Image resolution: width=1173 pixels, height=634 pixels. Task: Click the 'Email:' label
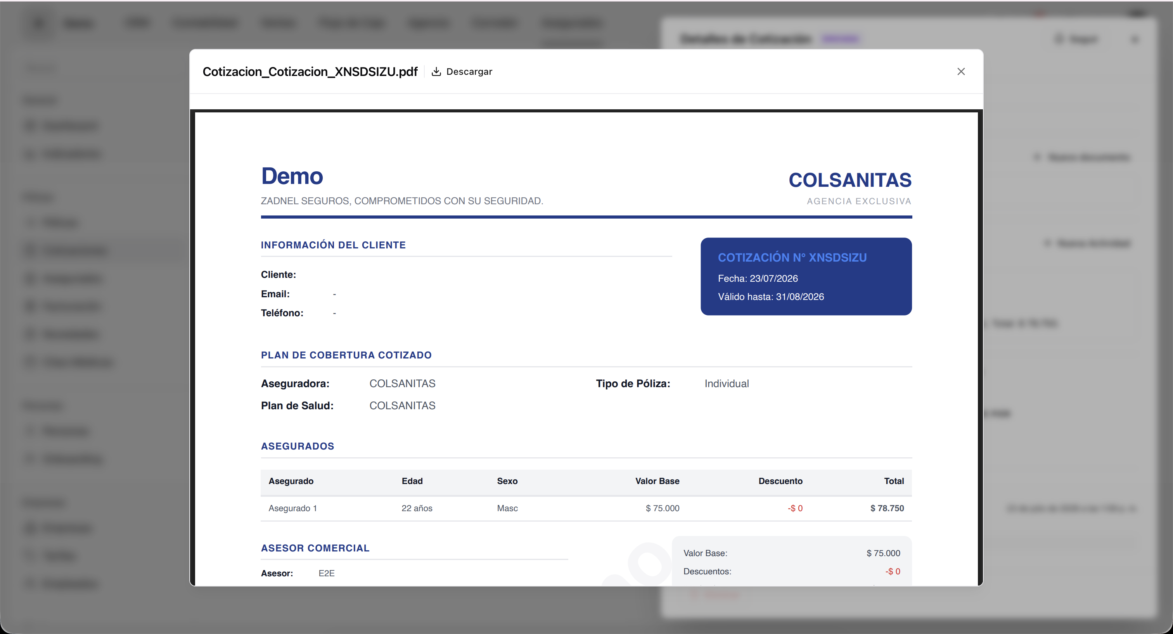point(275,294)
